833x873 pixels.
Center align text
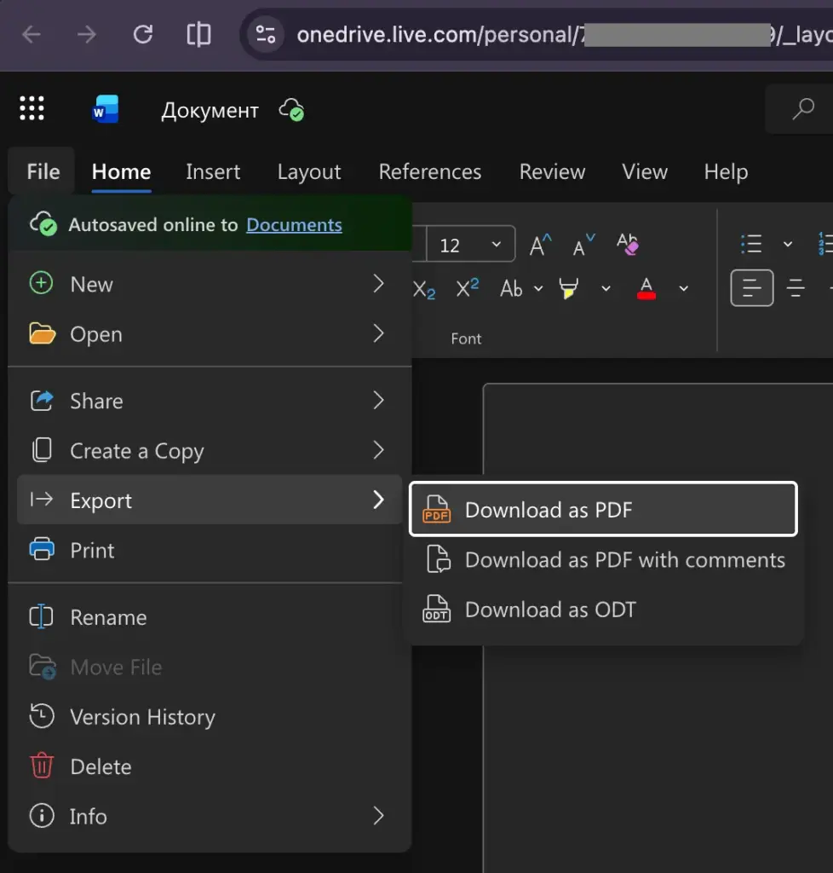796,288
